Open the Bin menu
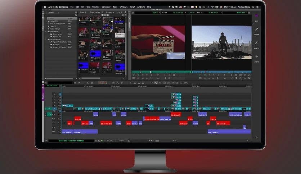Image resolution: width=301 pixels, height=174 pixels. pyautogui.click(x=83, y=7)
